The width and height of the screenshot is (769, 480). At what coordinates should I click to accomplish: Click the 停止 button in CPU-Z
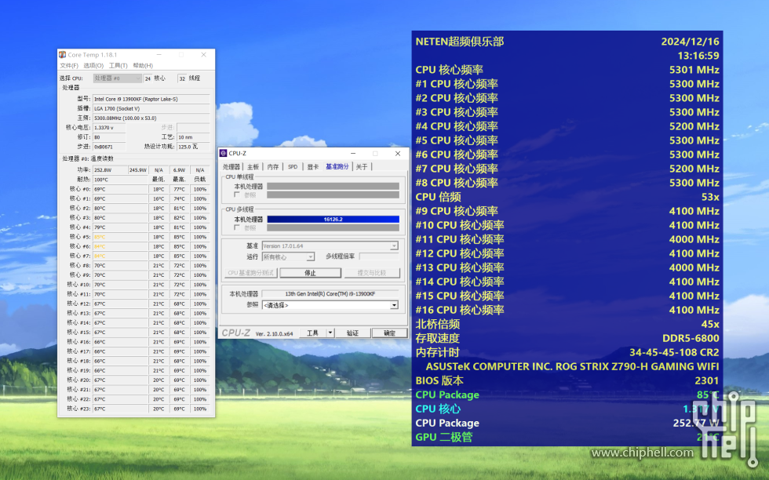311,273
